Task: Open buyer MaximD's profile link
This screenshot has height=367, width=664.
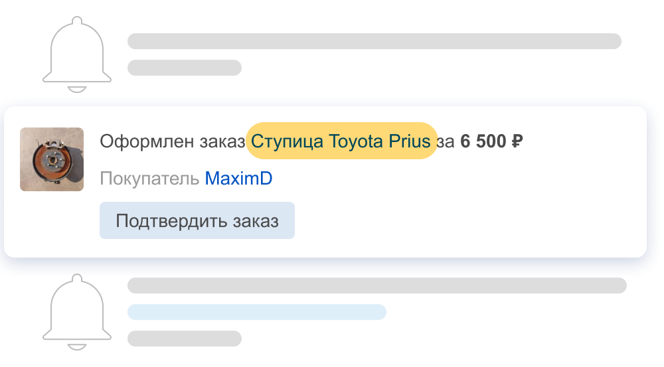Action: [238, 179]
